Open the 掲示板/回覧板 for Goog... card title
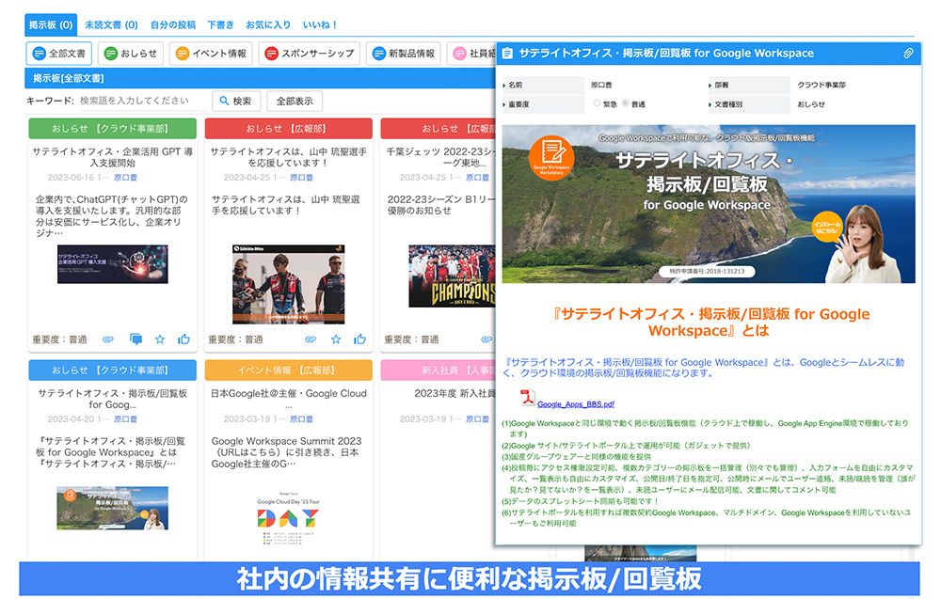The height and width of the screenshot is (599, 941). click(113, 399)
